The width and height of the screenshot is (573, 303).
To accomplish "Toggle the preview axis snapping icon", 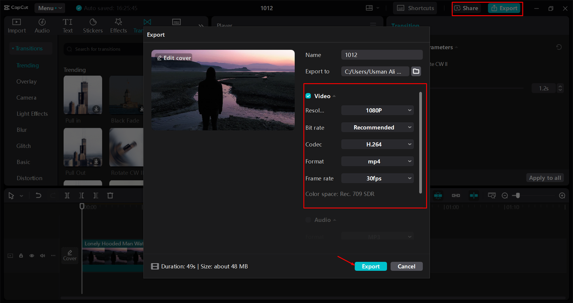I will pyautogui.click(x=474, y=196).
